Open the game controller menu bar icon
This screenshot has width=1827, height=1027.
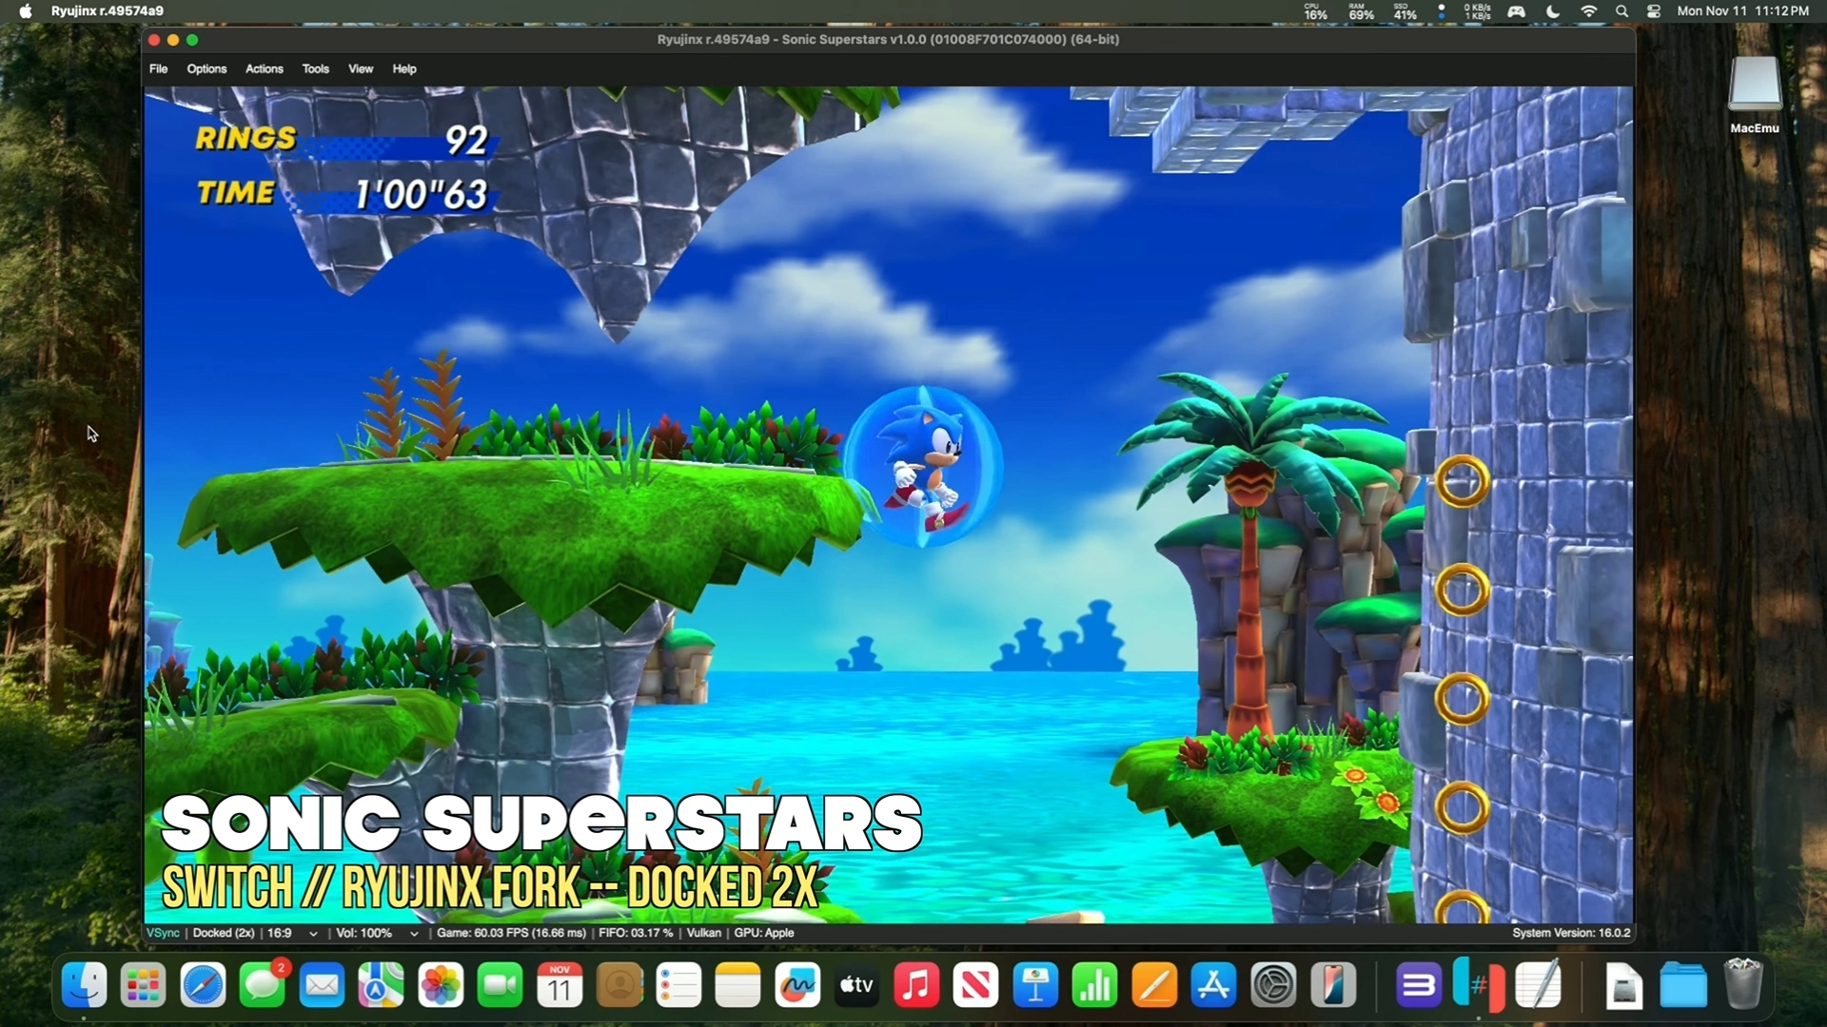click(x=1516, y=11)
